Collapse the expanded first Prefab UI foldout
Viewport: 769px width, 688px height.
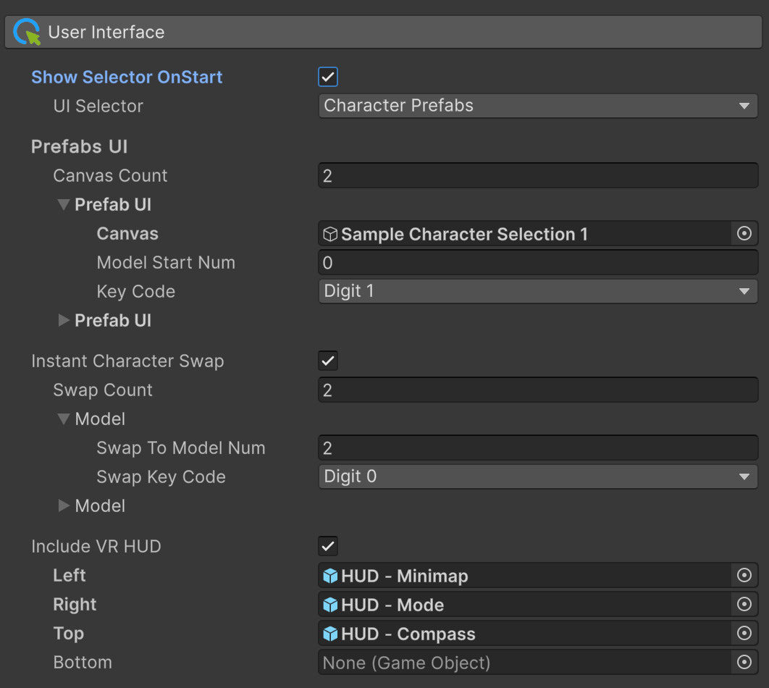coord(64,205)
